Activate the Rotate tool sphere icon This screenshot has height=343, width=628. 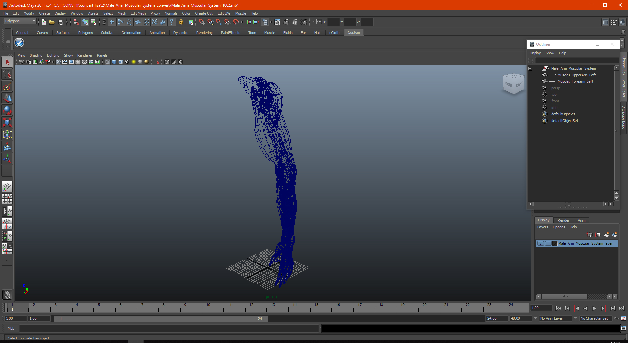point(7,110)
